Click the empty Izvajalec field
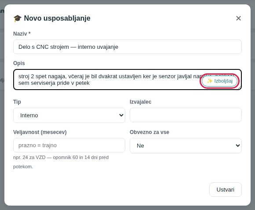 point(186,115)
